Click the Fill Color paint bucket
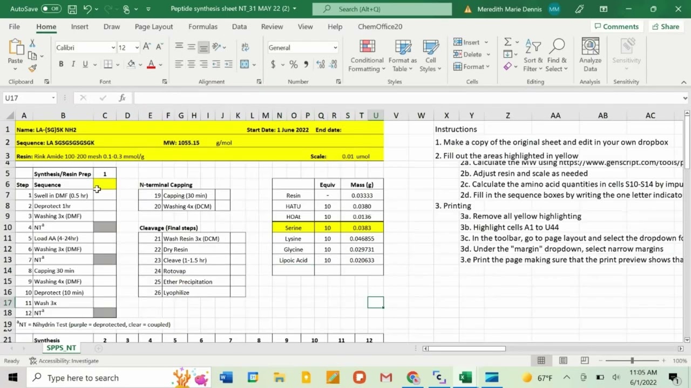The width and height of the screenshot is (691, 388). pos(131,64)
